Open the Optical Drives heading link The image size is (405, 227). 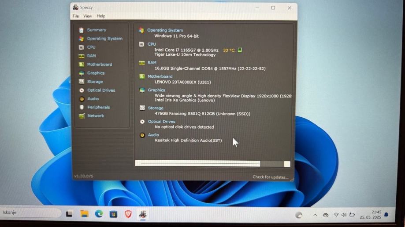[161, 122]
